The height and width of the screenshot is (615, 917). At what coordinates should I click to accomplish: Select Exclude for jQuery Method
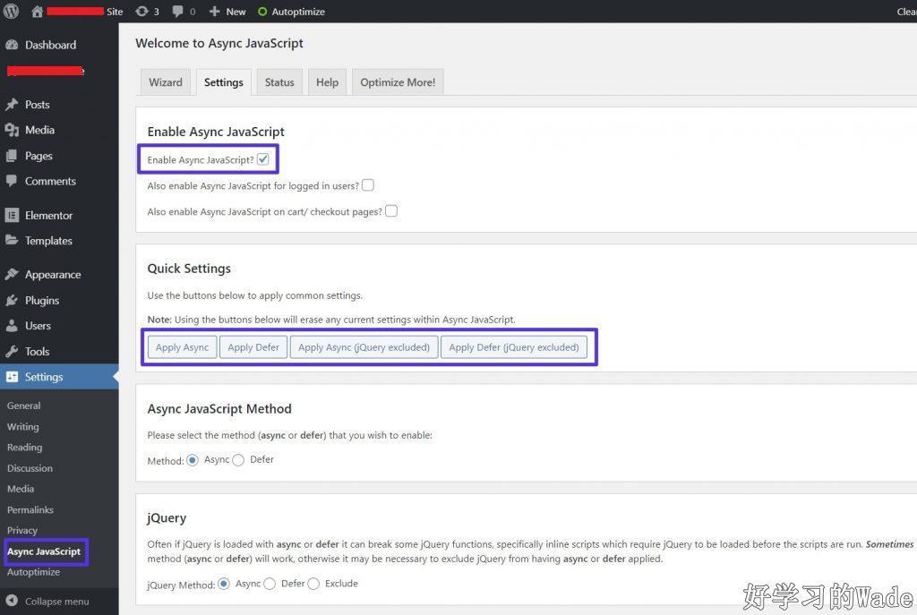313,584
